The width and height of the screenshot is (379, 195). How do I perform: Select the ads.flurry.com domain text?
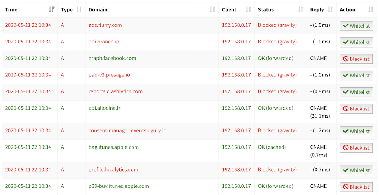[x=105, y=25]
